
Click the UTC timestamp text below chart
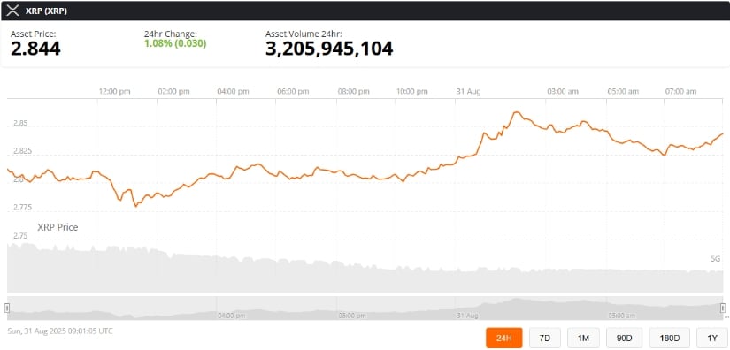[60, 331]
